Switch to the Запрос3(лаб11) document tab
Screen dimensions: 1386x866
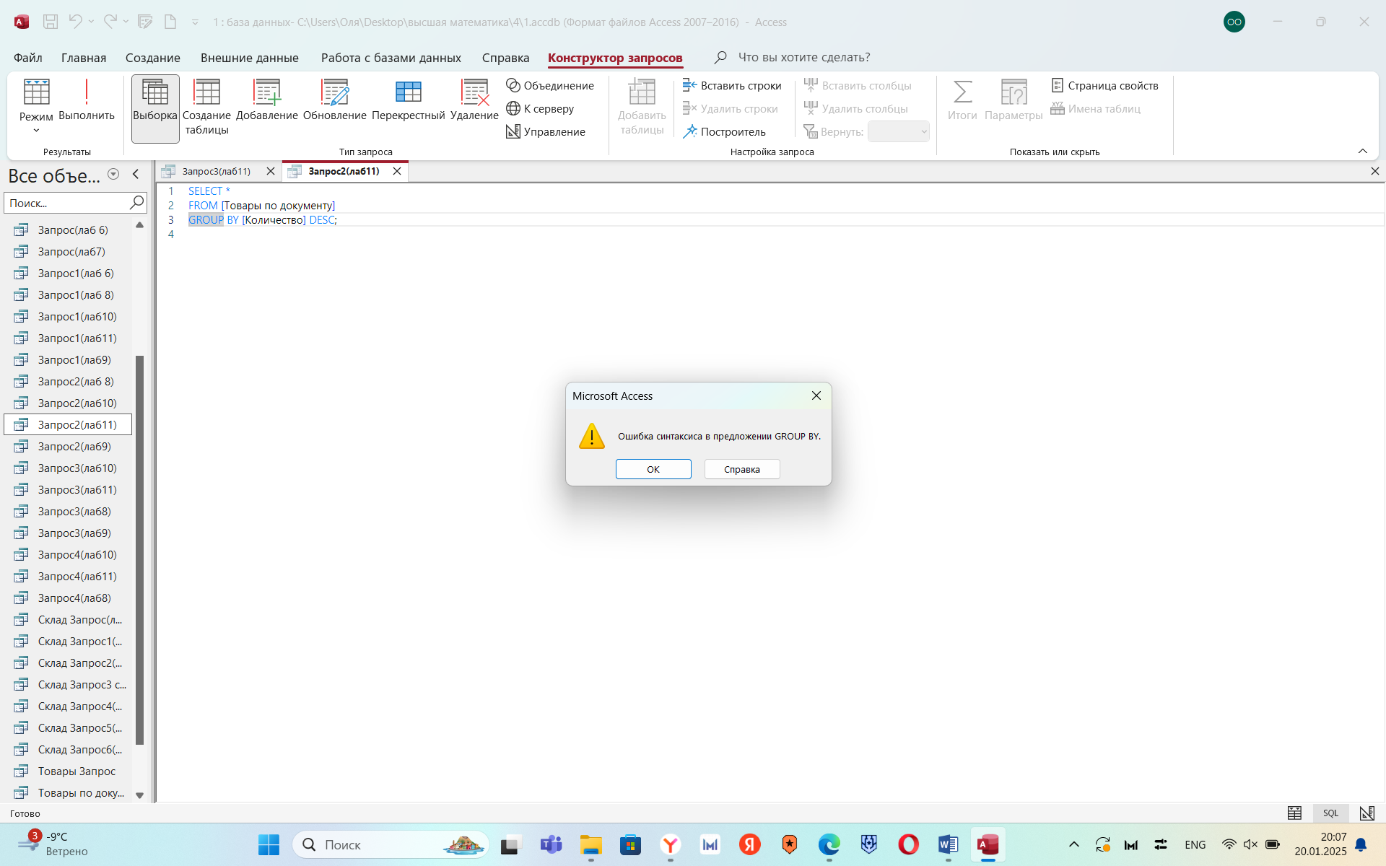click(217, 171)
